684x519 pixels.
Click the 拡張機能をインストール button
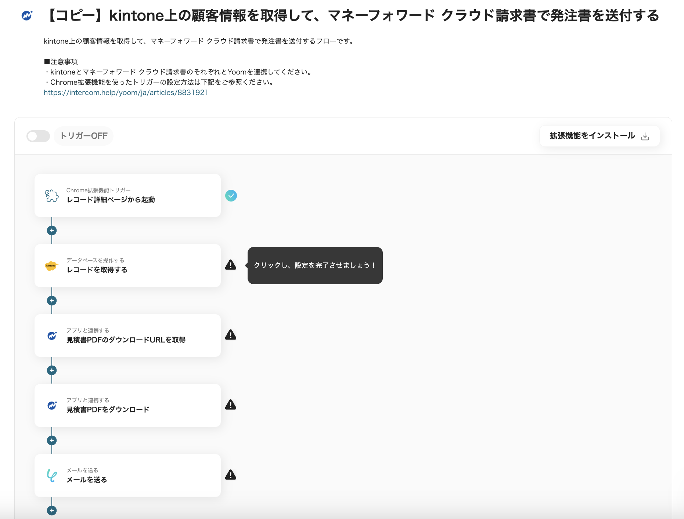tap(600, 136)
